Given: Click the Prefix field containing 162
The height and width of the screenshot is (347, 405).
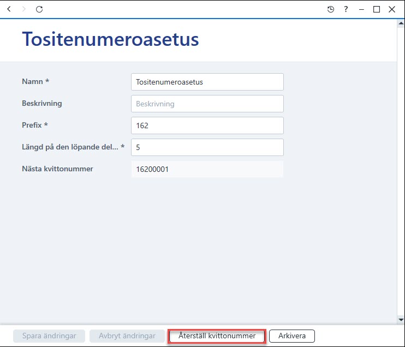Looking at the screenshot, I should pos(207,125).
